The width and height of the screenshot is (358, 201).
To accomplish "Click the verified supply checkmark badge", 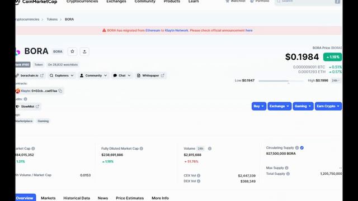I will pyautogui.click(x=302, y=148).
